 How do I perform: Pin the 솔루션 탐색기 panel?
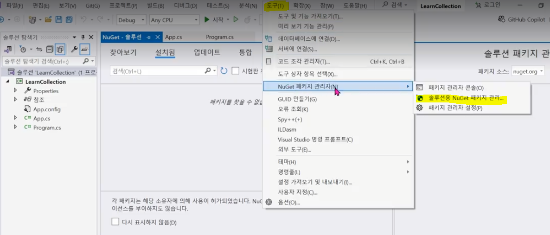tap(83, 37)
